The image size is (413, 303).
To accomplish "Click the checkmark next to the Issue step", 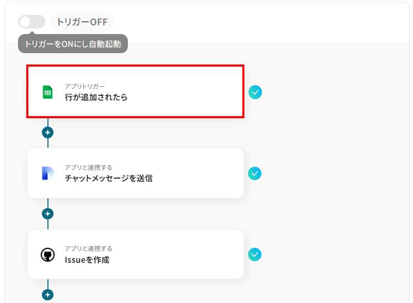I will tap(255, 254).
